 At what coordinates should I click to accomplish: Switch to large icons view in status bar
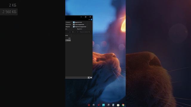point(91,78)
